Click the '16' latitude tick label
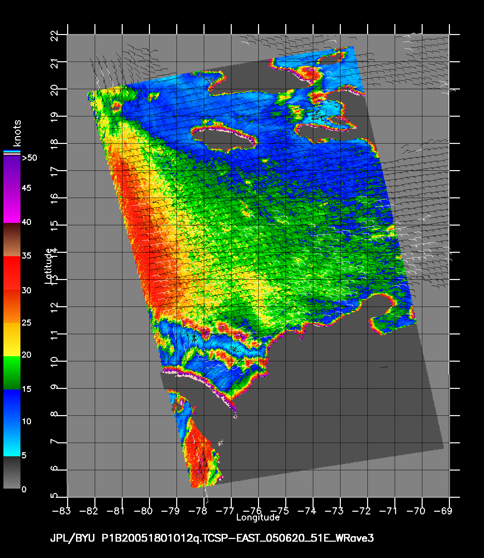This screenshot has height=558, width=484. [x=55, y=198]
